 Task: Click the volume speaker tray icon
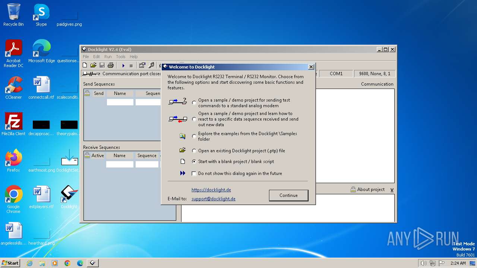click(423, 263)
